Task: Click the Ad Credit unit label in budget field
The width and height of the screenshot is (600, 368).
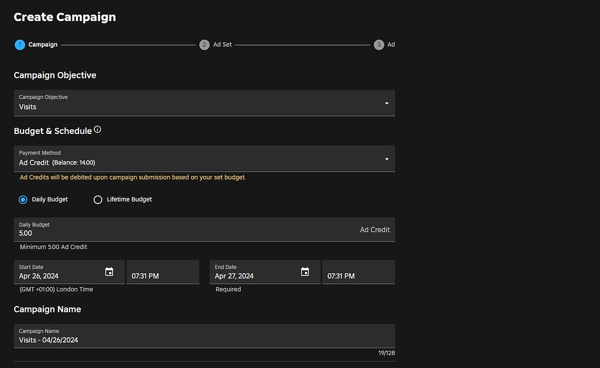Action: (x=374, y=230)
